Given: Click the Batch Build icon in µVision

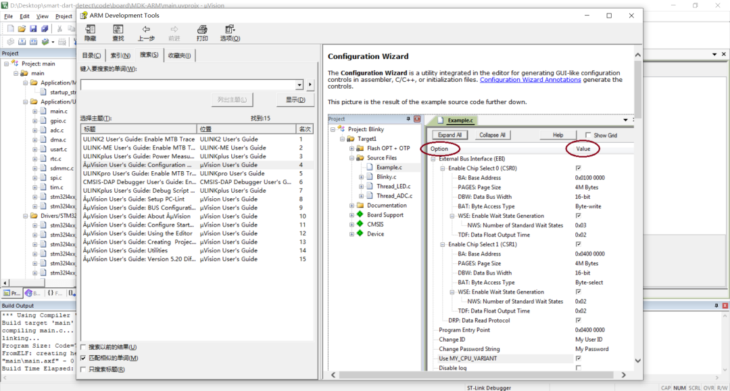Looking at the screenshot, I should [45, 42].
